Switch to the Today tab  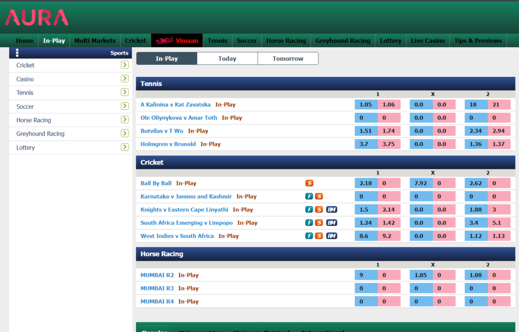click(x=227, y=59)
